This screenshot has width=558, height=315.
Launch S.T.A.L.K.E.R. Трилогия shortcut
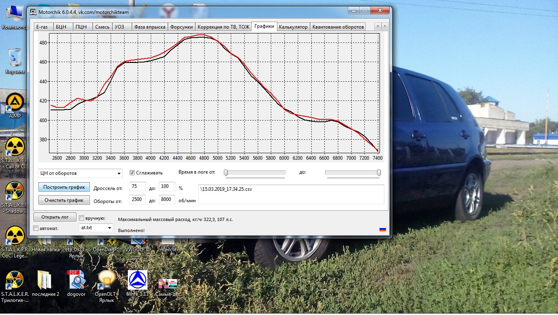coord(15,286)
